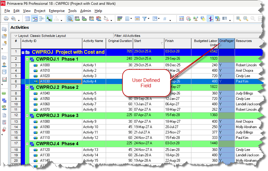This screenshot has height=171, width=268.
Task: Open the File menu
Action: (7, 11)
